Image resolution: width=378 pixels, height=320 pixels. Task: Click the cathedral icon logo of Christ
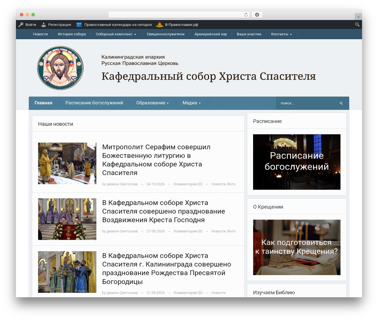pos(60,68)
